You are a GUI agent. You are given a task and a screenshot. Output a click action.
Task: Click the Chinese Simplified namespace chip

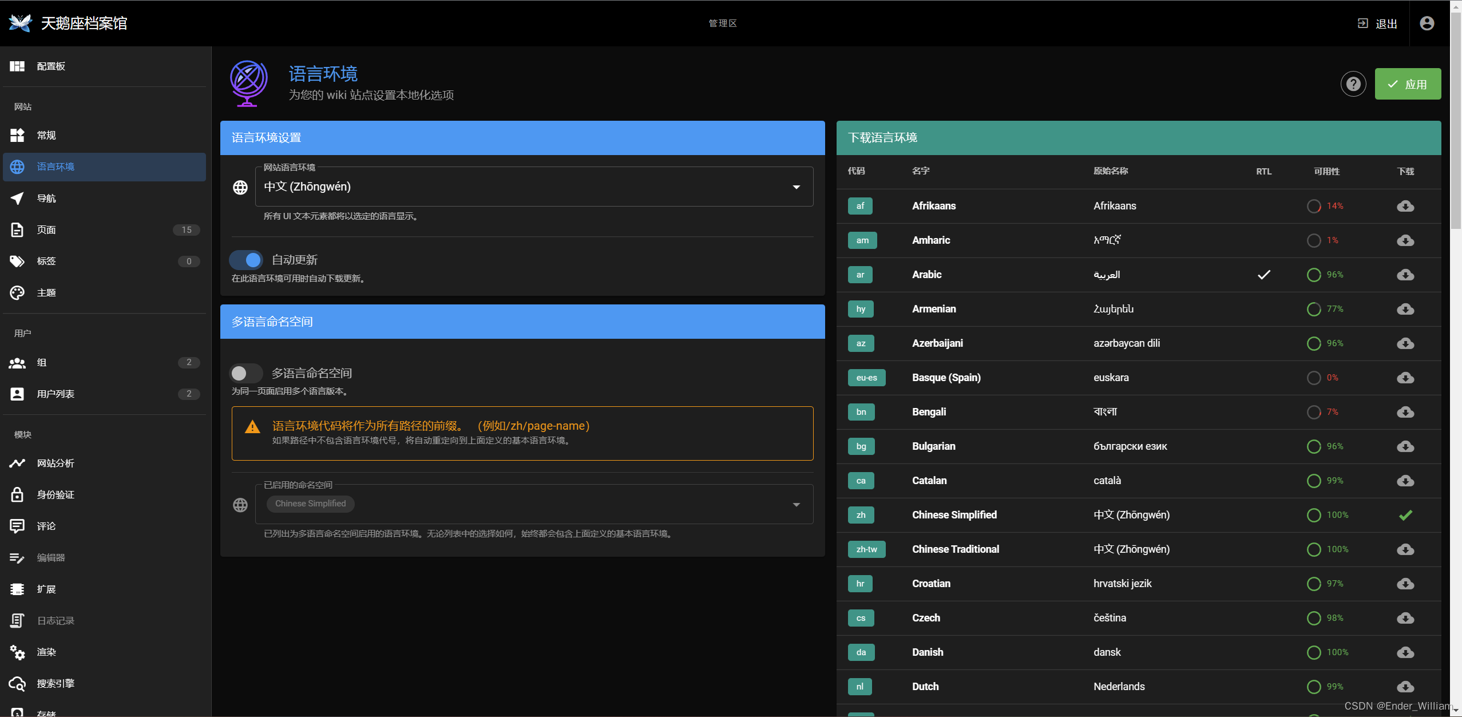[x=310, y=504]
